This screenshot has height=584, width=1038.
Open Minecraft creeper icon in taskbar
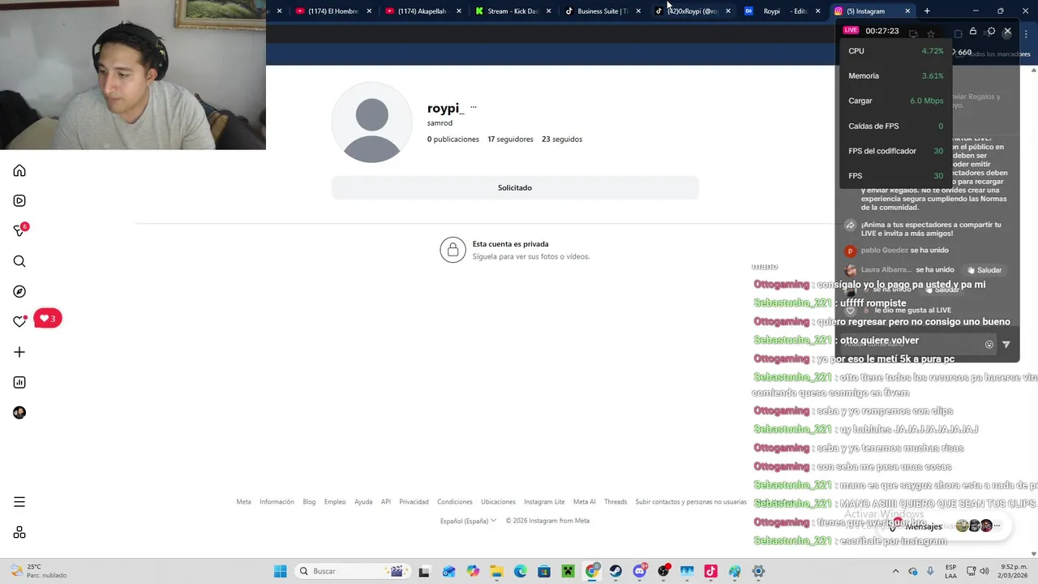(568, 571)
